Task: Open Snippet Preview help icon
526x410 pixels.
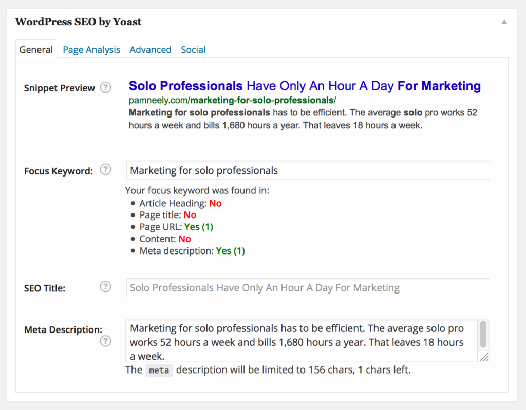Action: tap(105, 87)
